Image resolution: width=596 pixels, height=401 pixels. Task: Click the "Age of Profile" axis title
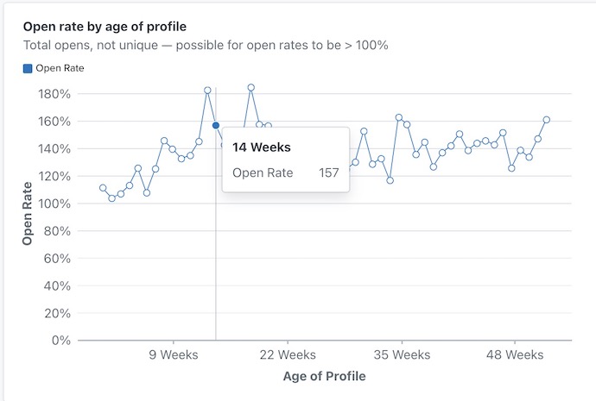click(x=324, y=377)
